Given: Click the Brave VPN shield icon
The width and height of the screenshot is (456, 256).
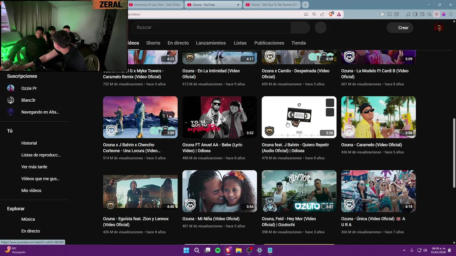Looking at the screenshot, I should (437, 14).
